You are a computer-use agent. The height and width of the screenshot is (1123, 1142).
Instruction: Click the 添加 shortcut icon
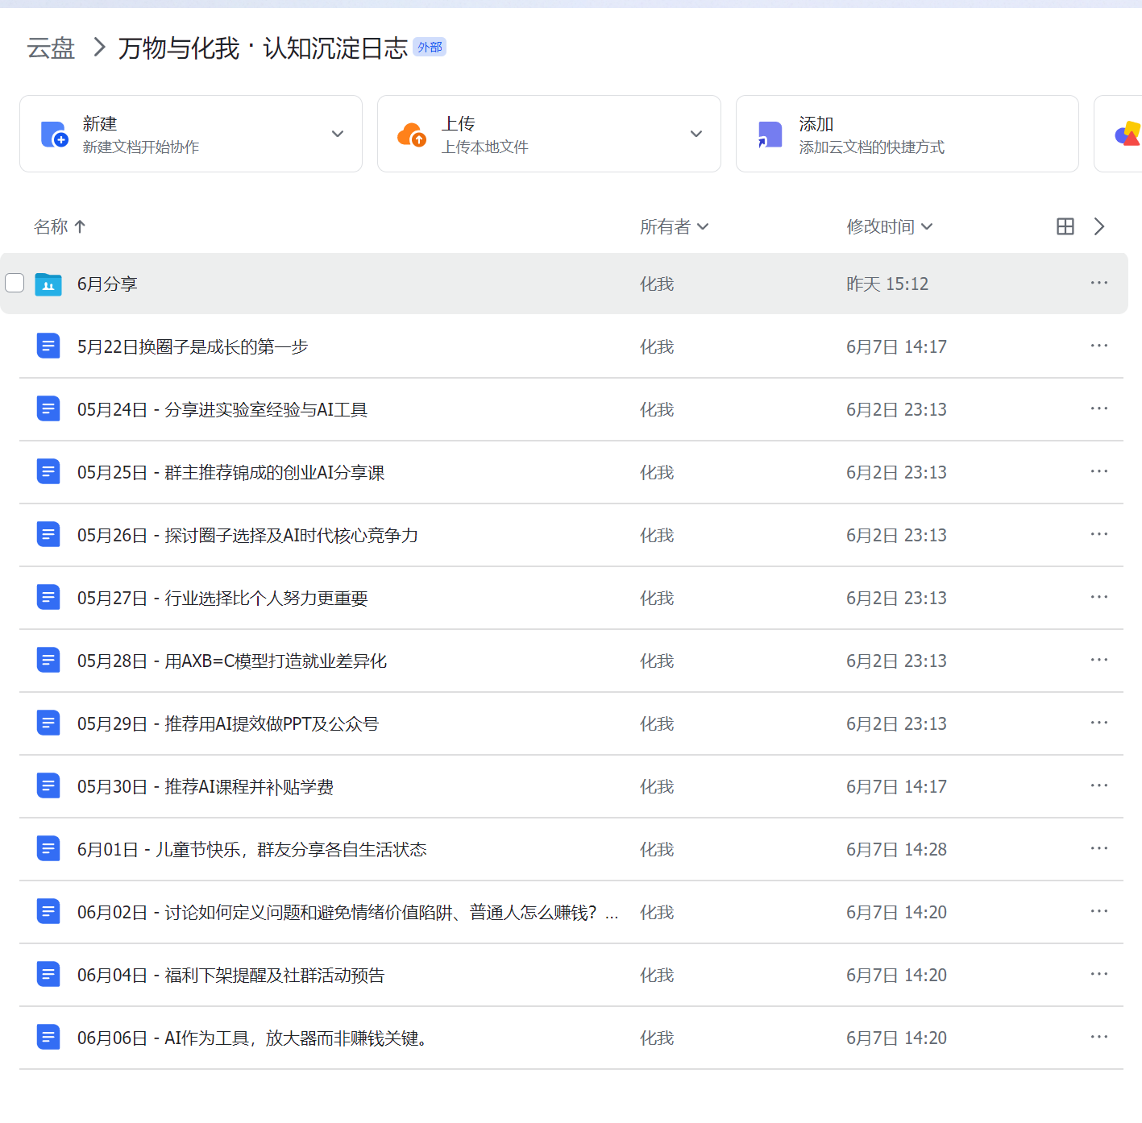(x=770, y=135)
